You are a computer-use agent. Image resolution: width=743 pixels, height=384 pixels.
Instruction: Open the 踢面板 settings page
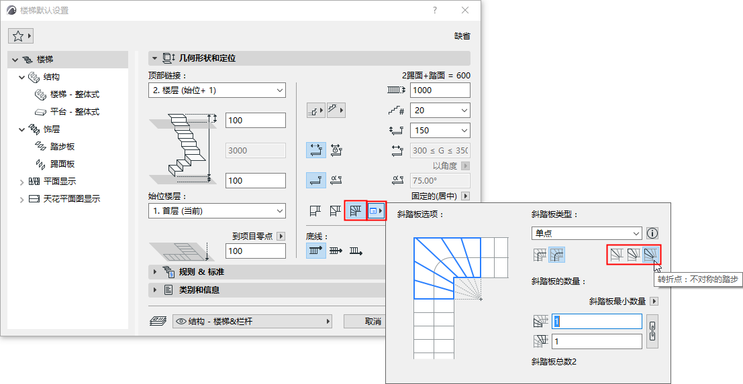pyautogui.click(x=62, y=164)
